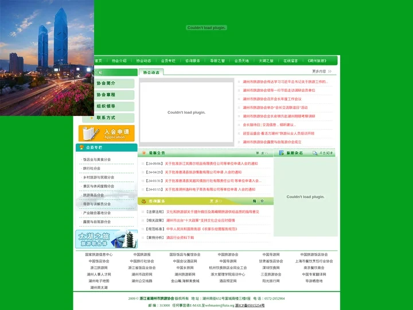Open the 【规范标准】 article link
Screen dimensions: 413x310
(201, 229)
